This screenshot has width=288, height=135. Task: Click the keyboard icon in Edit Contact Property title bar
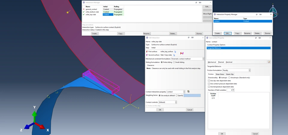coord(260,38)
